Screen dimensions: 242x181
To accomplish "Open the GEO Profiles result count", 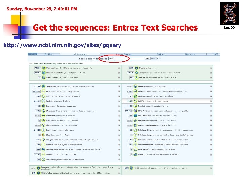I will click(129, 111).
